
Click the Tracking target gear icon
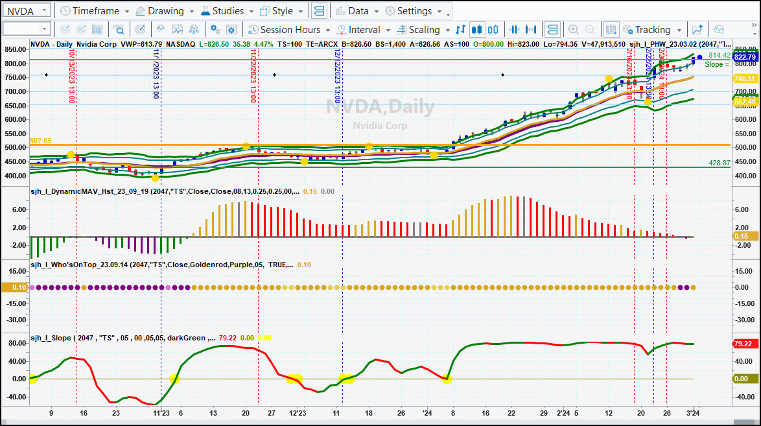point(628,30)
